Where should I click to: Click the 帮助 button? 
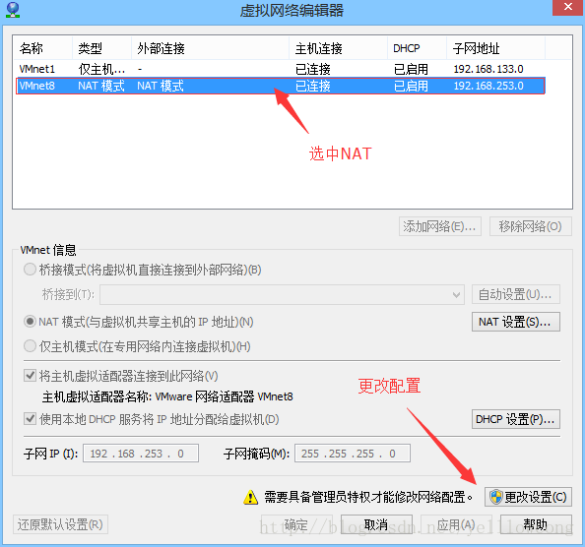pyautogui.click(x=536, y=524)
